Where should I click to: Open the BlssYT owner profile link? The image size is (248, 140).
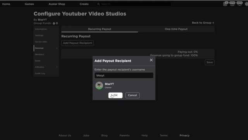click(42, 20)
